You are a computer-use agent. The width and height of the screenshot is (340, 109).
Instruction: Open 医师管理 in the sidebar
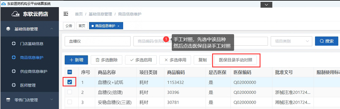28,85
